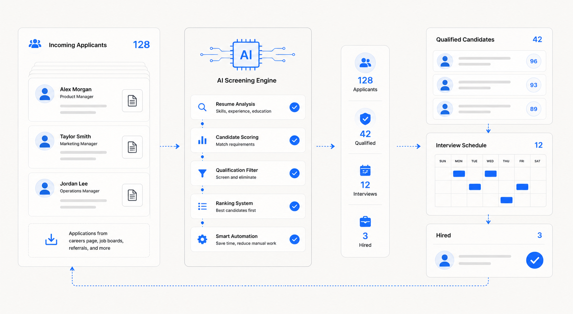Click the calendar icon above 12 Interviews
The width and height of the screenshot is (573, 314).
click(x=365, y=170)
